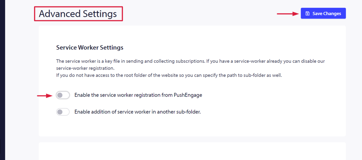Enable service worker registration from PushEngage toggle
The image size is (362, 160).
pyautogui.click(x=63, y=95)
